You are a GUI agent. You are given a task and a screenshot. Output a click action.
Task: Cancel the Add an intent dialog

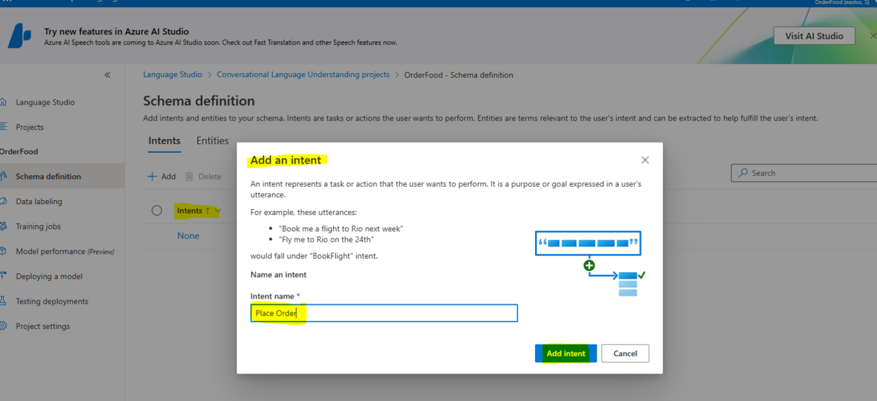click(x=625, y=353)
